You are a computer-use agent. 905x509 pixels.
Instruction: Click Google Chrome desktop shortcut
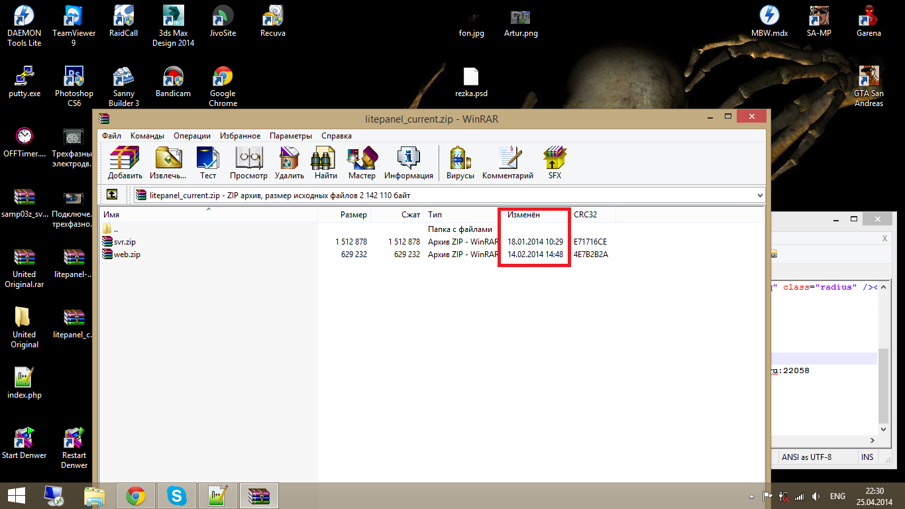(223, 86)
